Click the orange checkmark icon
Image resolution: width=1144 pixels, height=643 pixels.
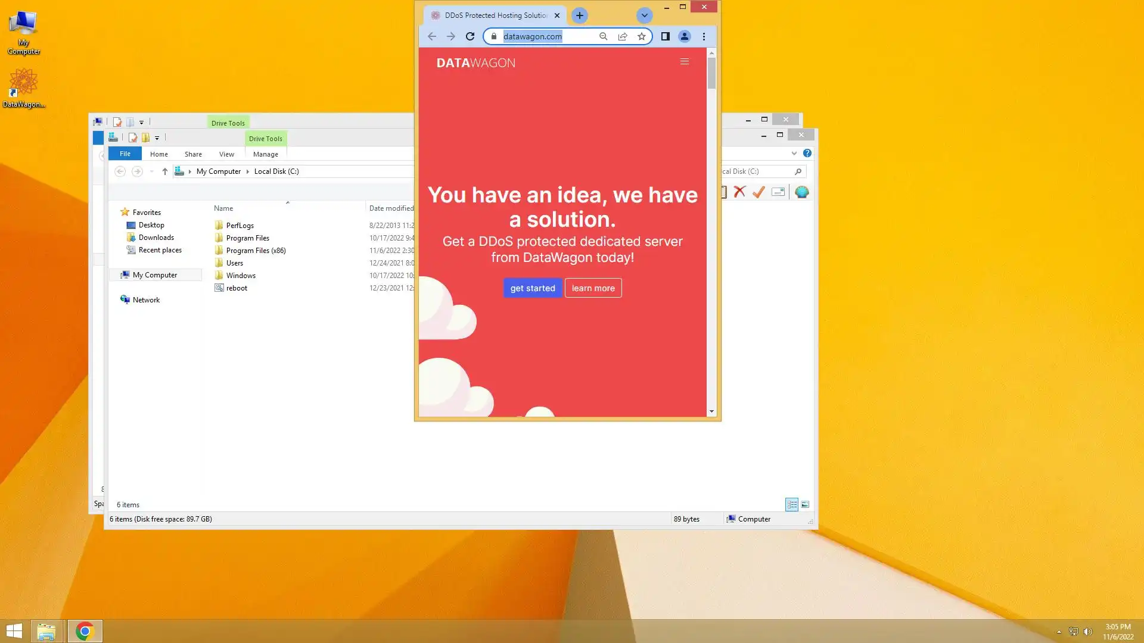click(758, 192)
